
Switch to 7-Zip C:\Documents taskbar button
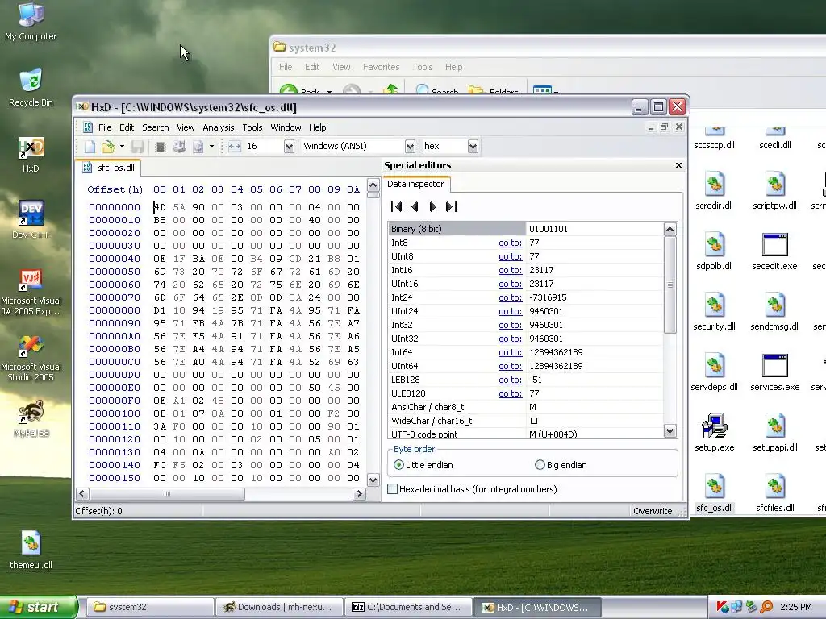coord(408,608)
